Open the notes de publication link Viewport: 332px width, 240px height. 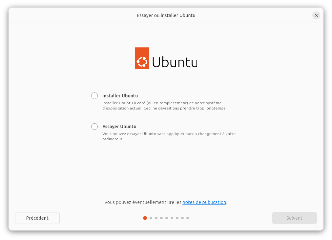pyautogui.click(x=204, y=202)
